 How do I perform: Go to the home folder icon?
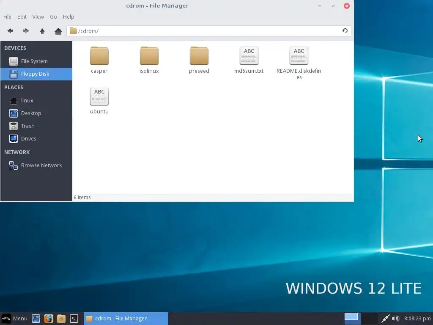58,31
